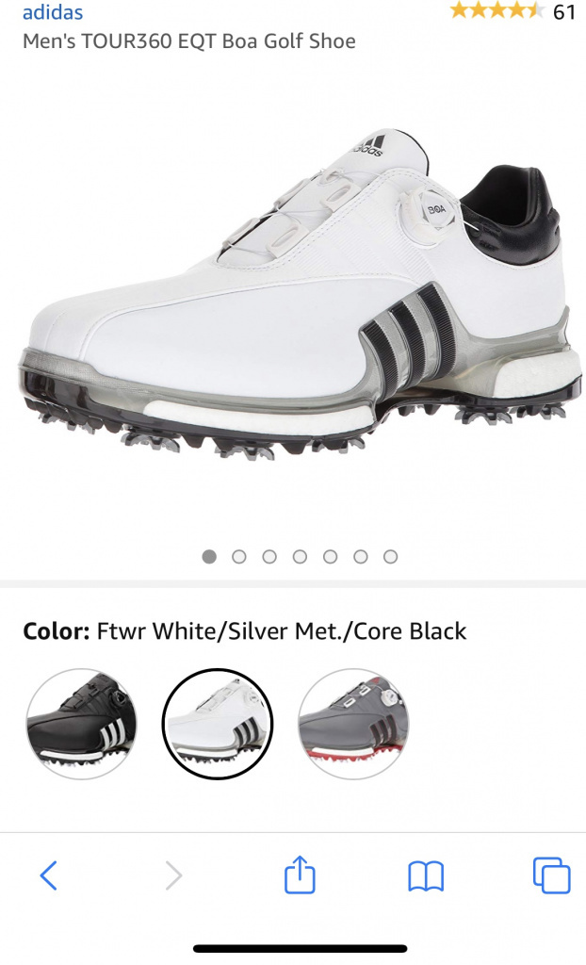586x965 pixels.
Task: Tap the Safari back arrow
Action: (x=49, y=875)
